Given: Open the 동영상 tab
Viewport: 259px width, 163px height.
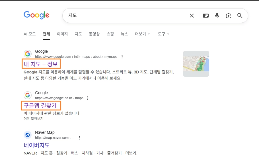Looking at the screenshot, I should 94,34.
